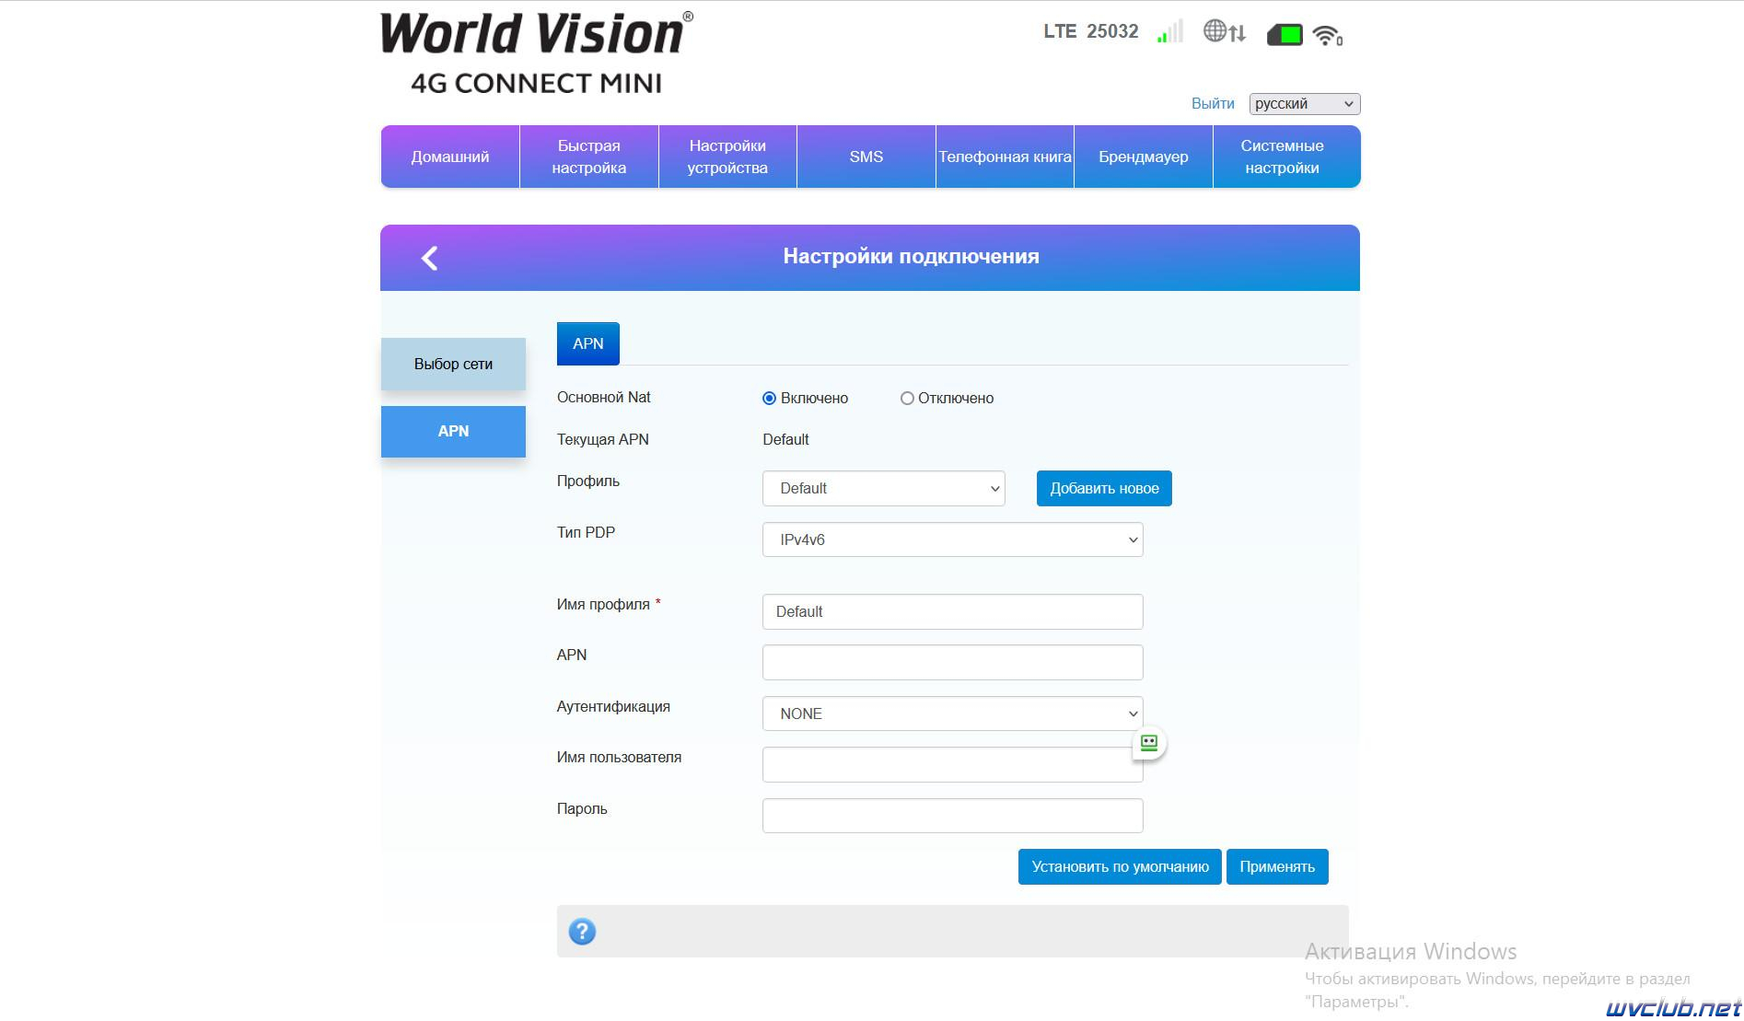Click the Добавить новое button

coord(1104,489)
